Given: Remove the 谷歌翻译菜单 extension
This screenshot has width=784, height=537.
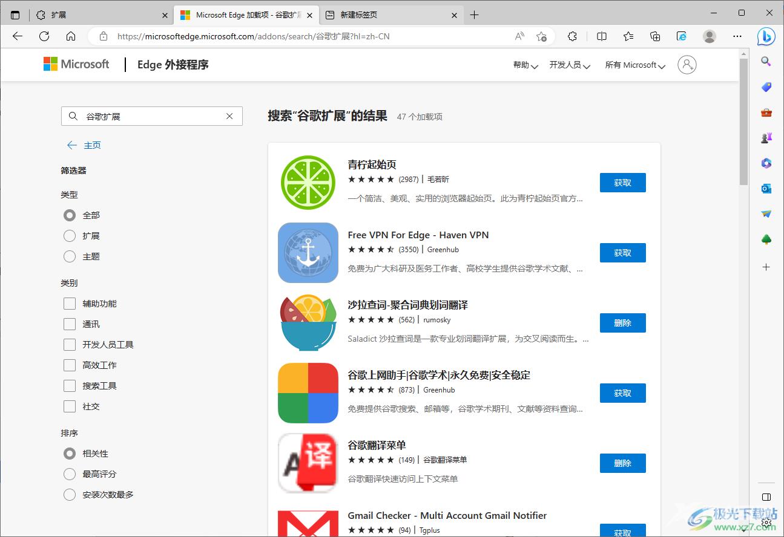Looking at the screenshot, I should pyautogui.click(x=622, y=463).
